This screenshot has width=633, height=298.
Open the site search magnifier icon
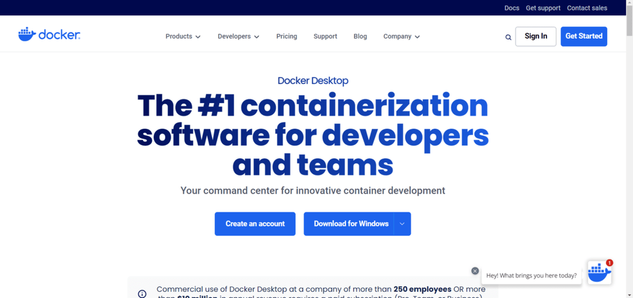(508, 38)
